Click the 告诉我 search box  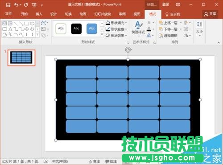(x=173, y=14)
